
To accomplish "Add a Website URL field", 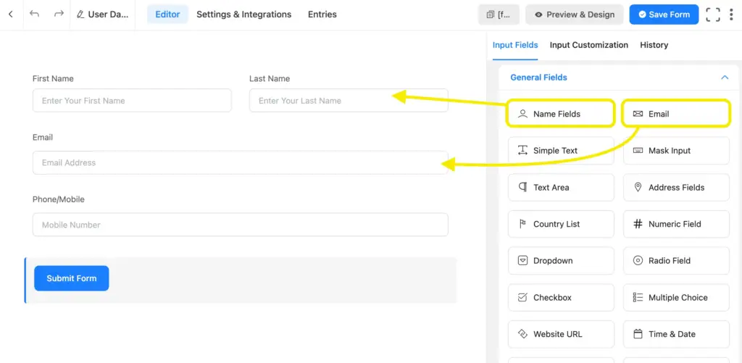I will (561, 334).
